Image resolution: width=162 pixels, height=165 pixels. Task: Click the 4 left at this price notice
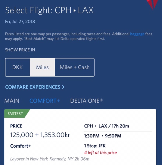[101, 153]
